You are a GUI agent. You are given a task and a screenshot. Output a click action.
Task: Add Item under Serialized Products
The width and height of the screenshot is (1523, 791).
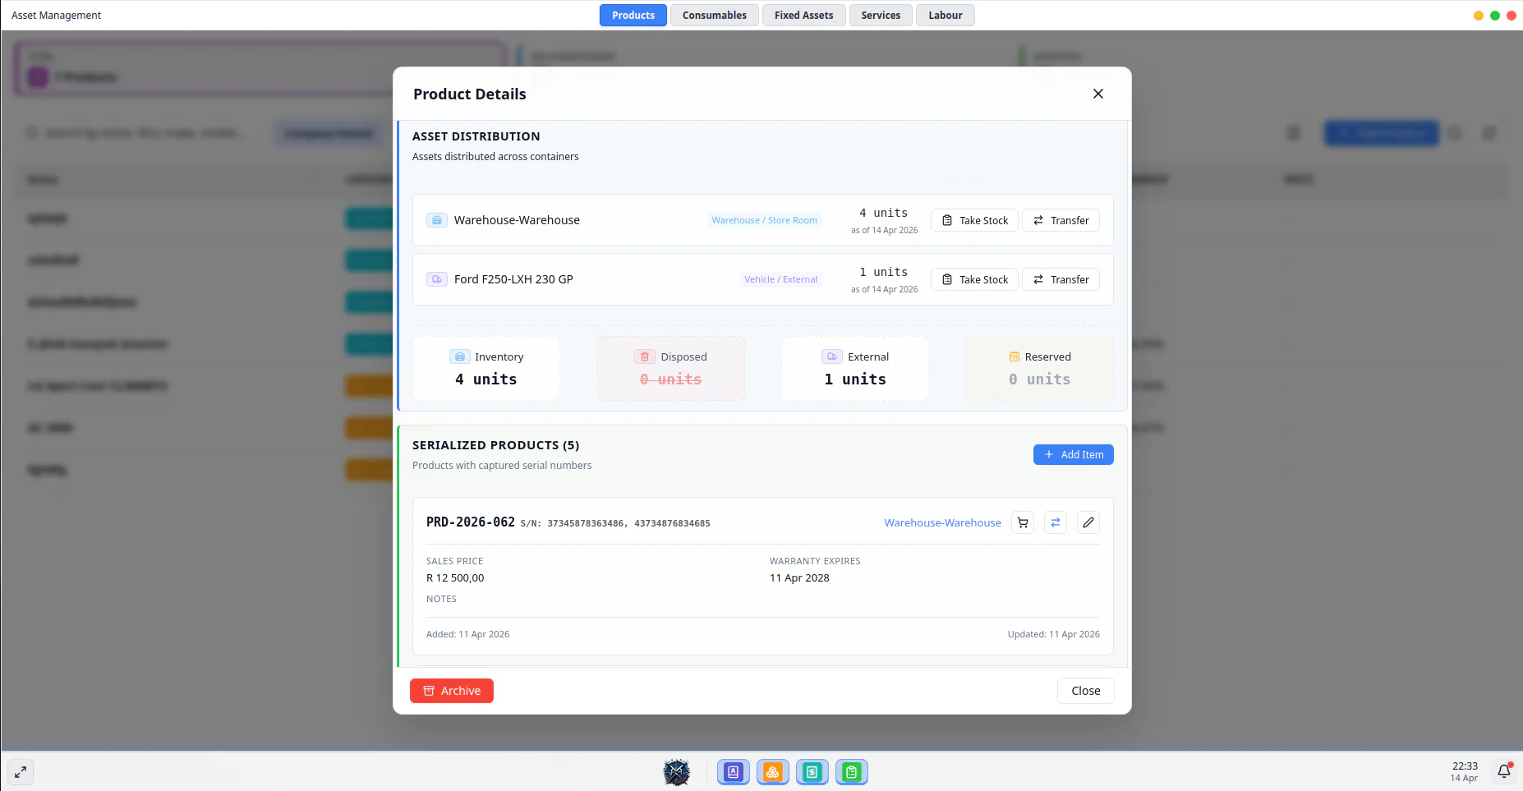tap(1073, 454)
